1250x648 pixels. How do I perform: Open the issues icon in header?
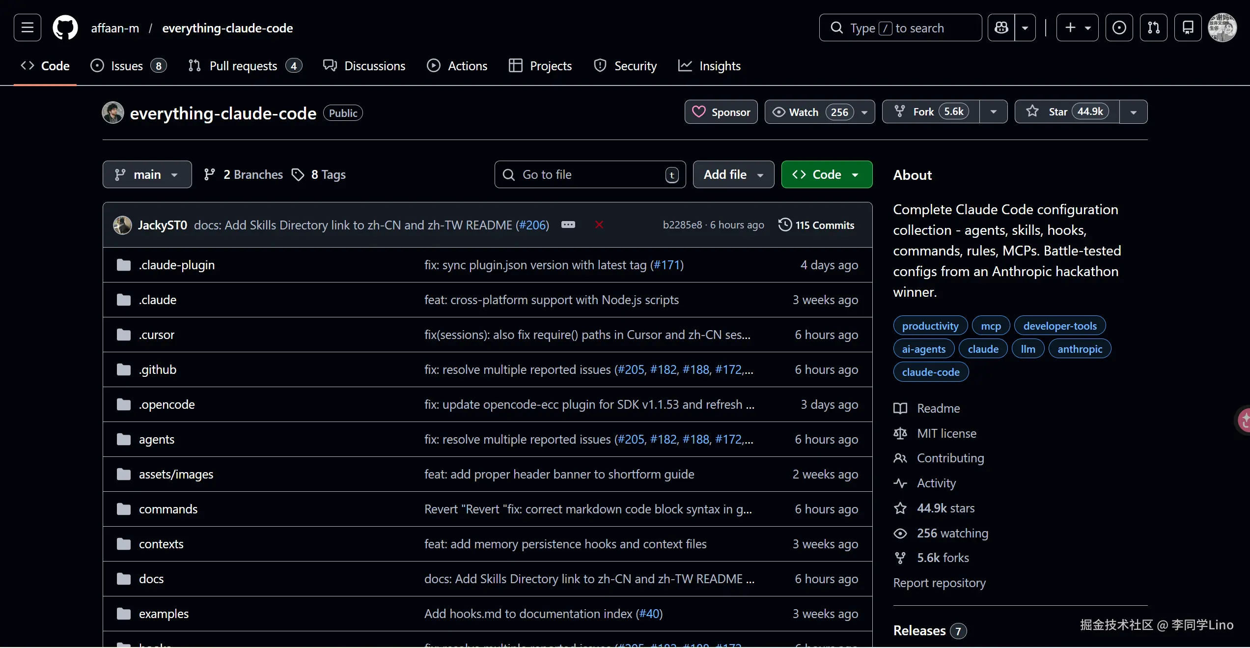click(x=1119, y=28)
